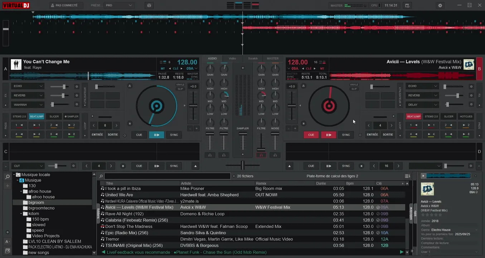Click the left deck A headphone cue button
The width and height of the screenshot is (485, 258).
[210, 155]
